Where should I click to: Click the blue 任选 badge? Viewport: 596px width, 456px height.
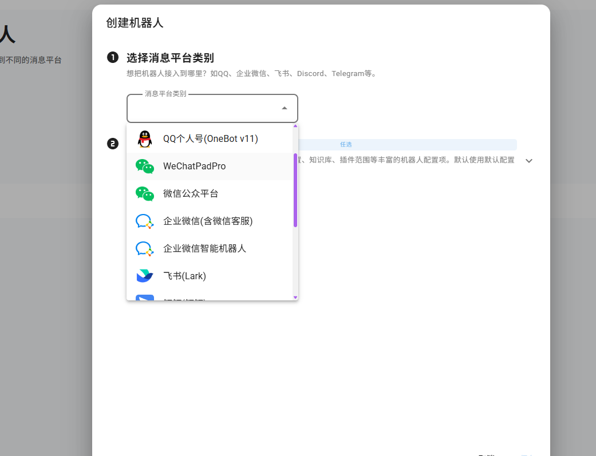(346, 144)
